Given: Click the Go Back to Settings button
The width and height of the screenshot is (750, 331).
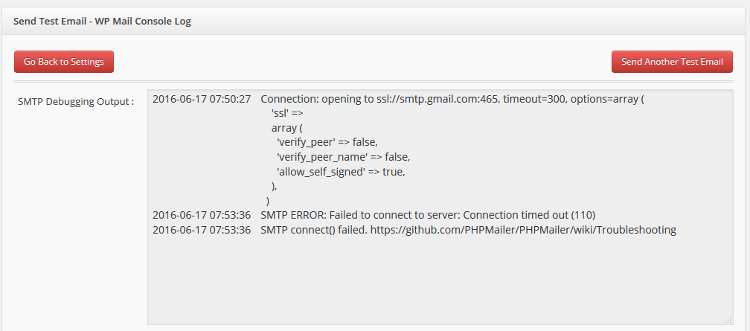Looking at the screenshot, I should click(x=64, y=62).
